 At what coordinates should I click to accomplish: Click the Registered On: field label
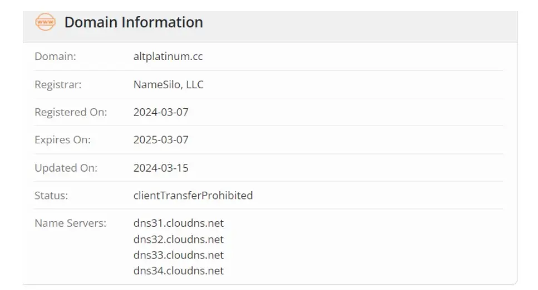tap(71, 112)
